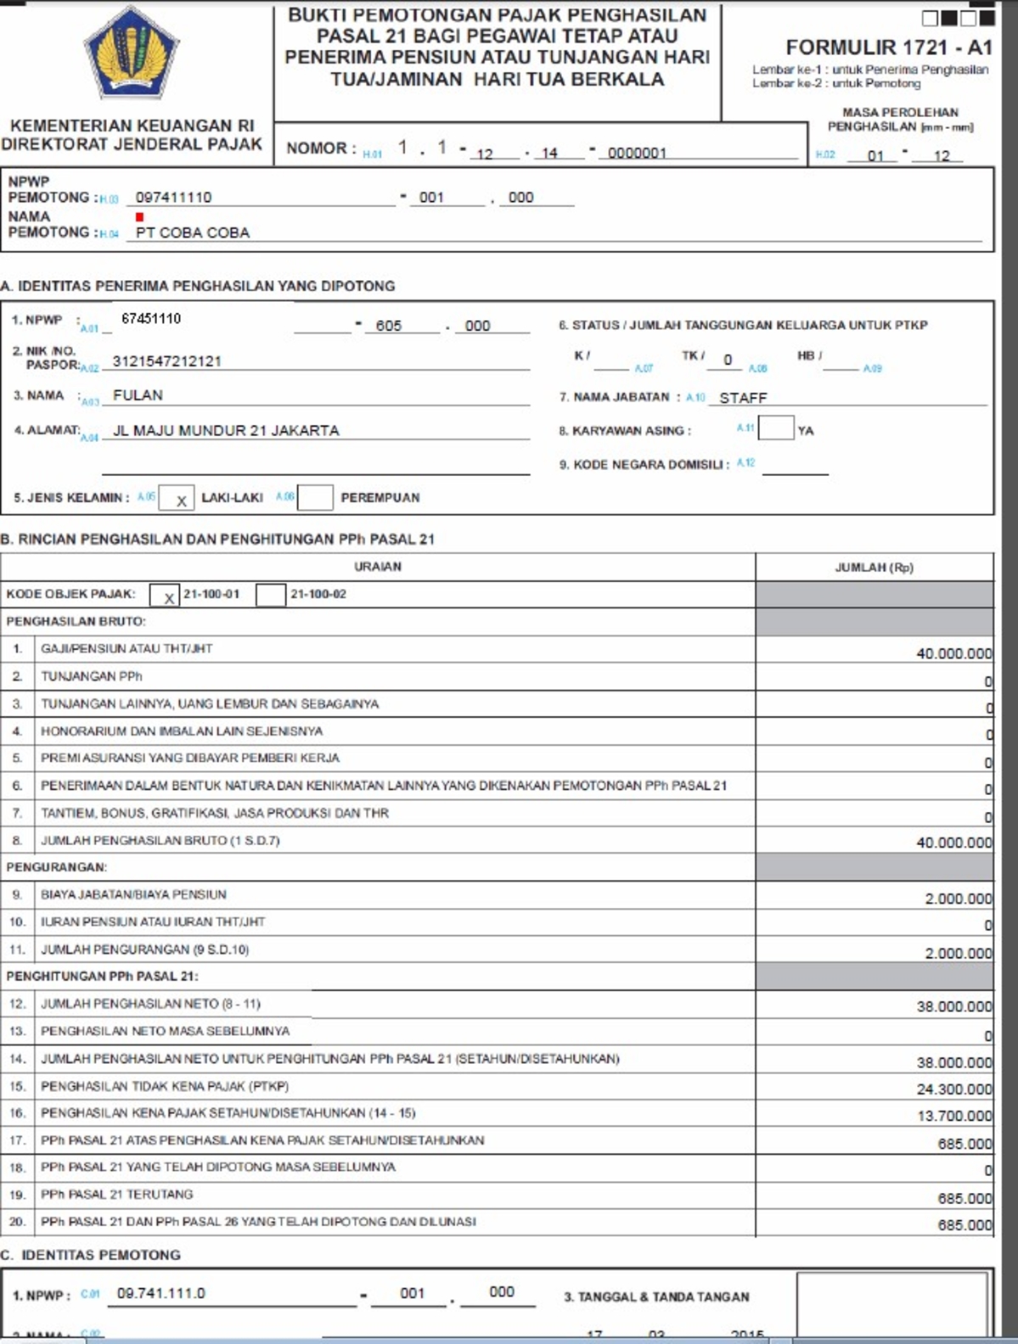This screenshot has height=1344, width=1018.
Task: Select tax object code 21-100-01 checkbox
Action: pyautogui.click(x=165, y=595)
